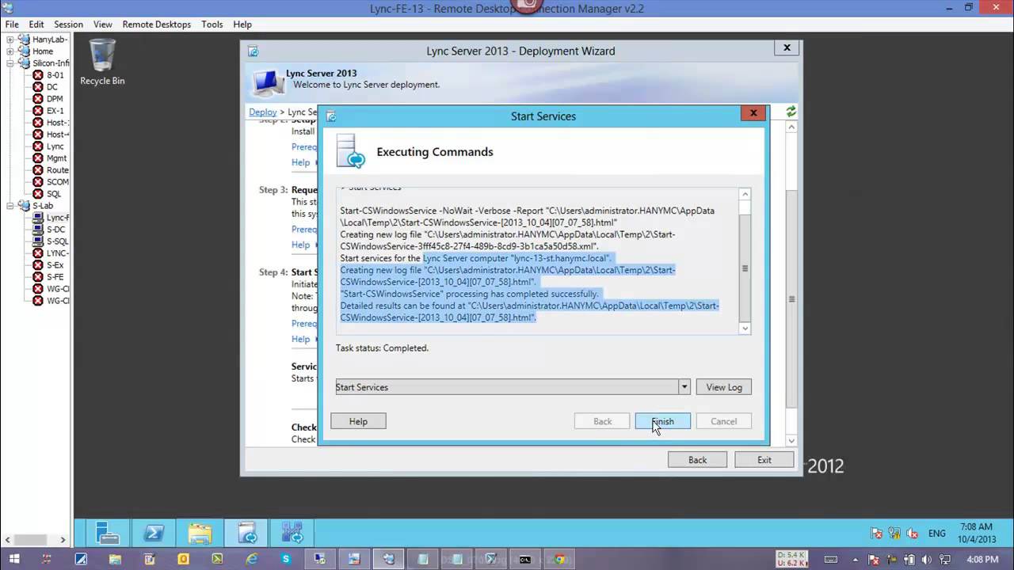
Task: Open the Edit menu
Action: coord(36,25)
